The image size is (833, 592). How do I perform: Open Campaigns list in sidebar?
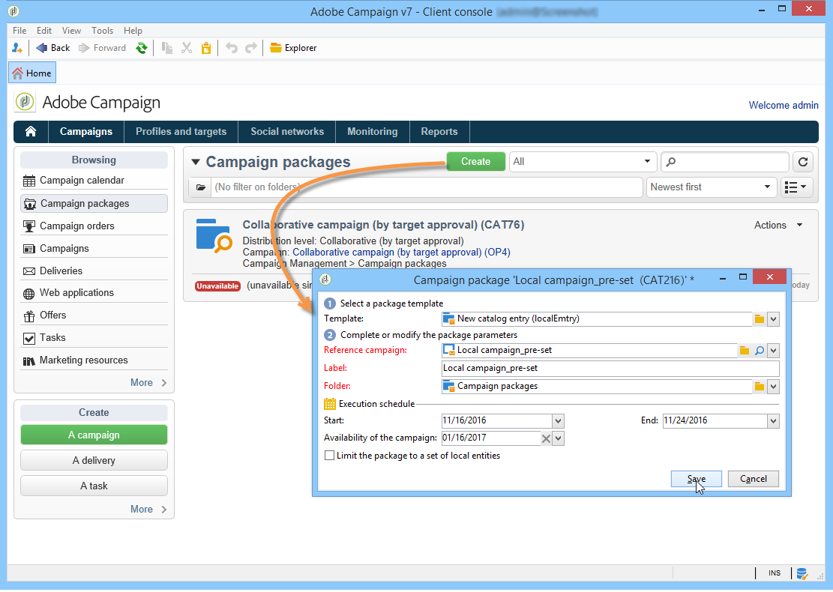coord(94,249)
